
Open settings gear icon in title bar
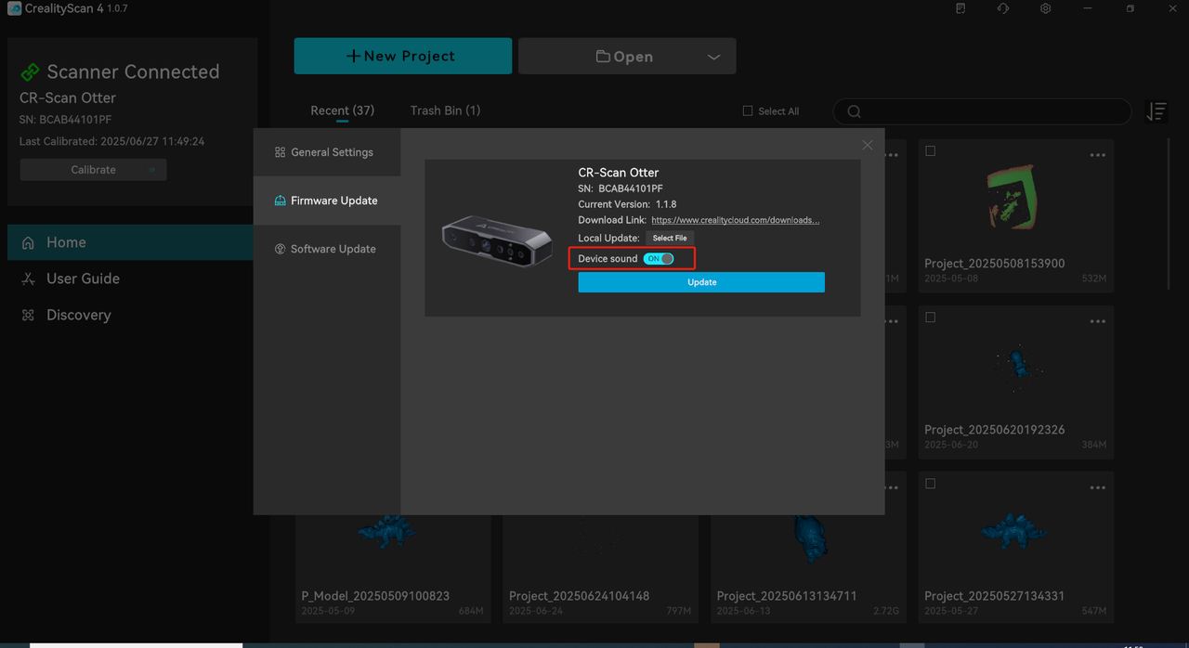click(1045, 8)
